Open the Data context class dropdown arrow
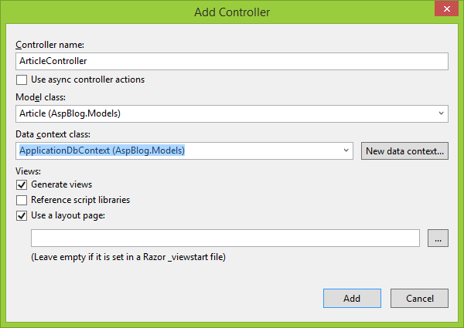 [x=347, y=150]
